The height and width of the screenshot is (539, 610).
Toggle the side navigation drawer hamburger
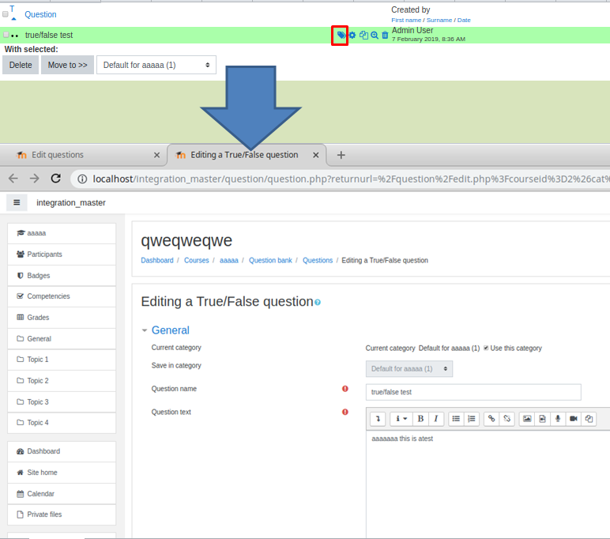pos(17,202)
